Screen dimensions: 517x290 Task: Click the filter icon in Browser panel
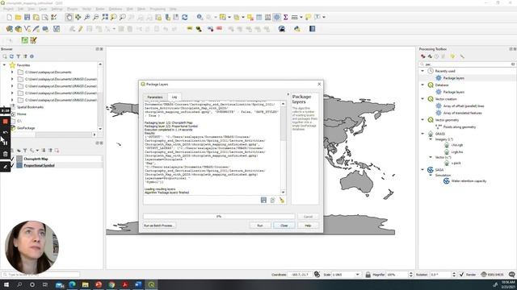(19, 56)
